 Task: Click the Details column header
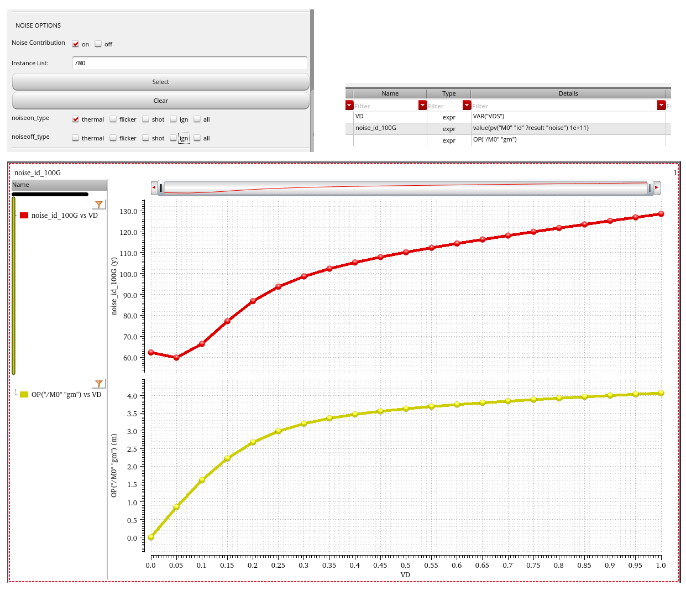click(568, 93)
